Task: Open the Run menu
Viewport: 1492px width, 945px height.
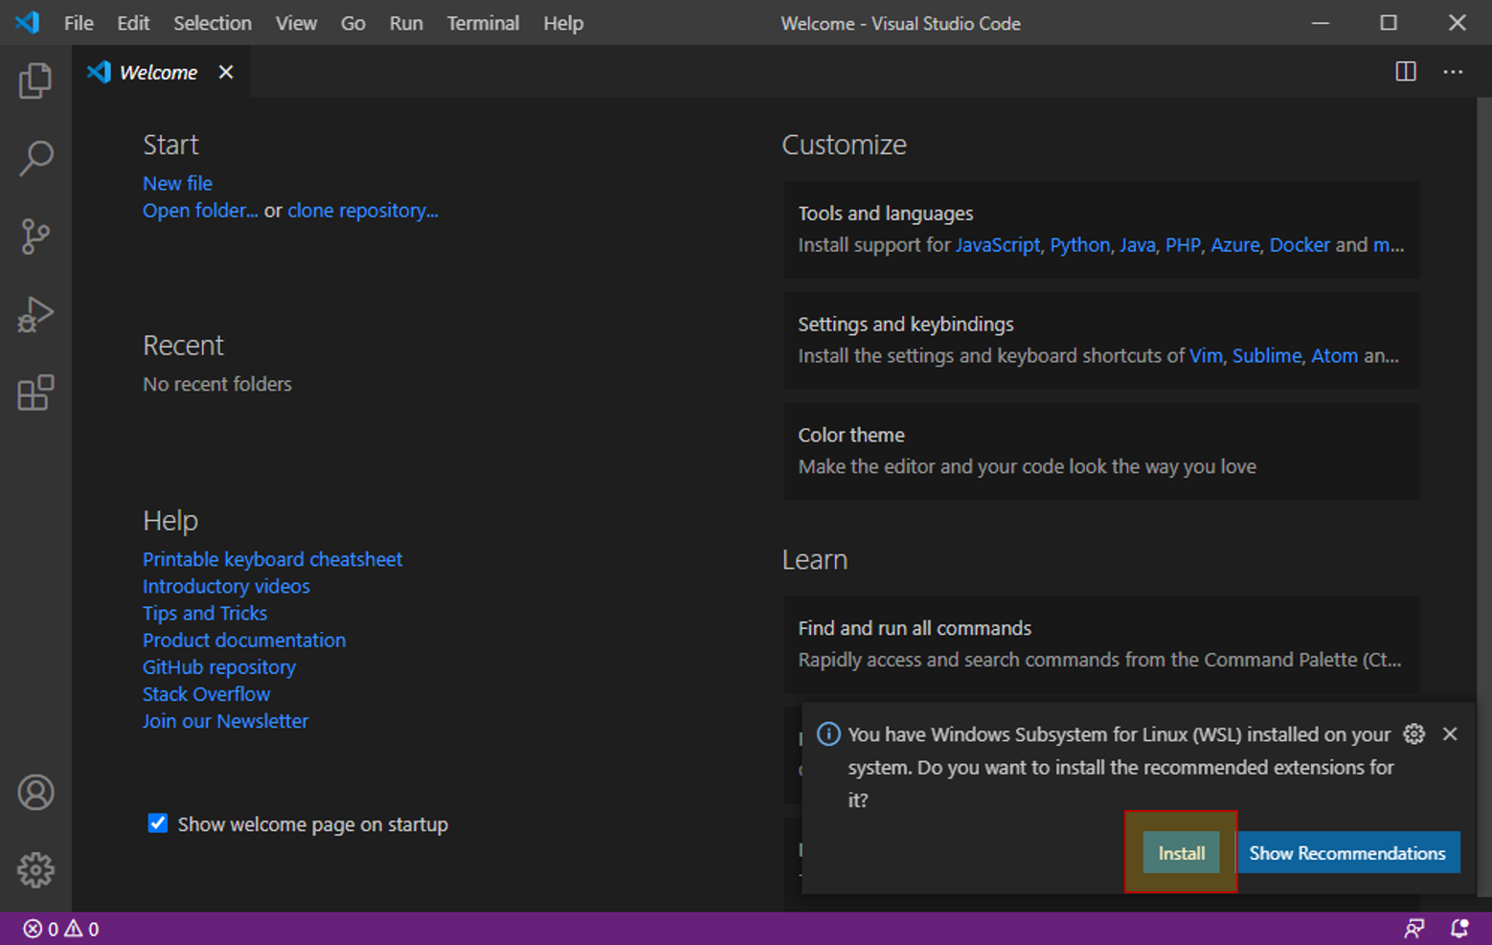Action: [x=406, y=23]
